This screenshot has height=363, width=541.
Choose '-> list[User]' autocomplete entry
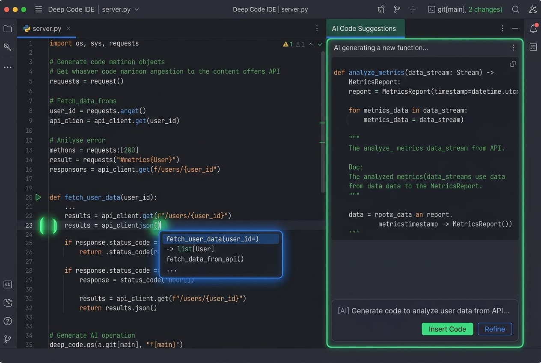click(x=220, y=249)
